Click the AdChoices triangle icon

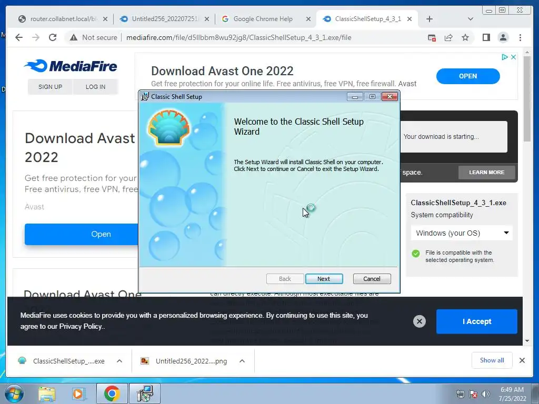pos(504,57)
